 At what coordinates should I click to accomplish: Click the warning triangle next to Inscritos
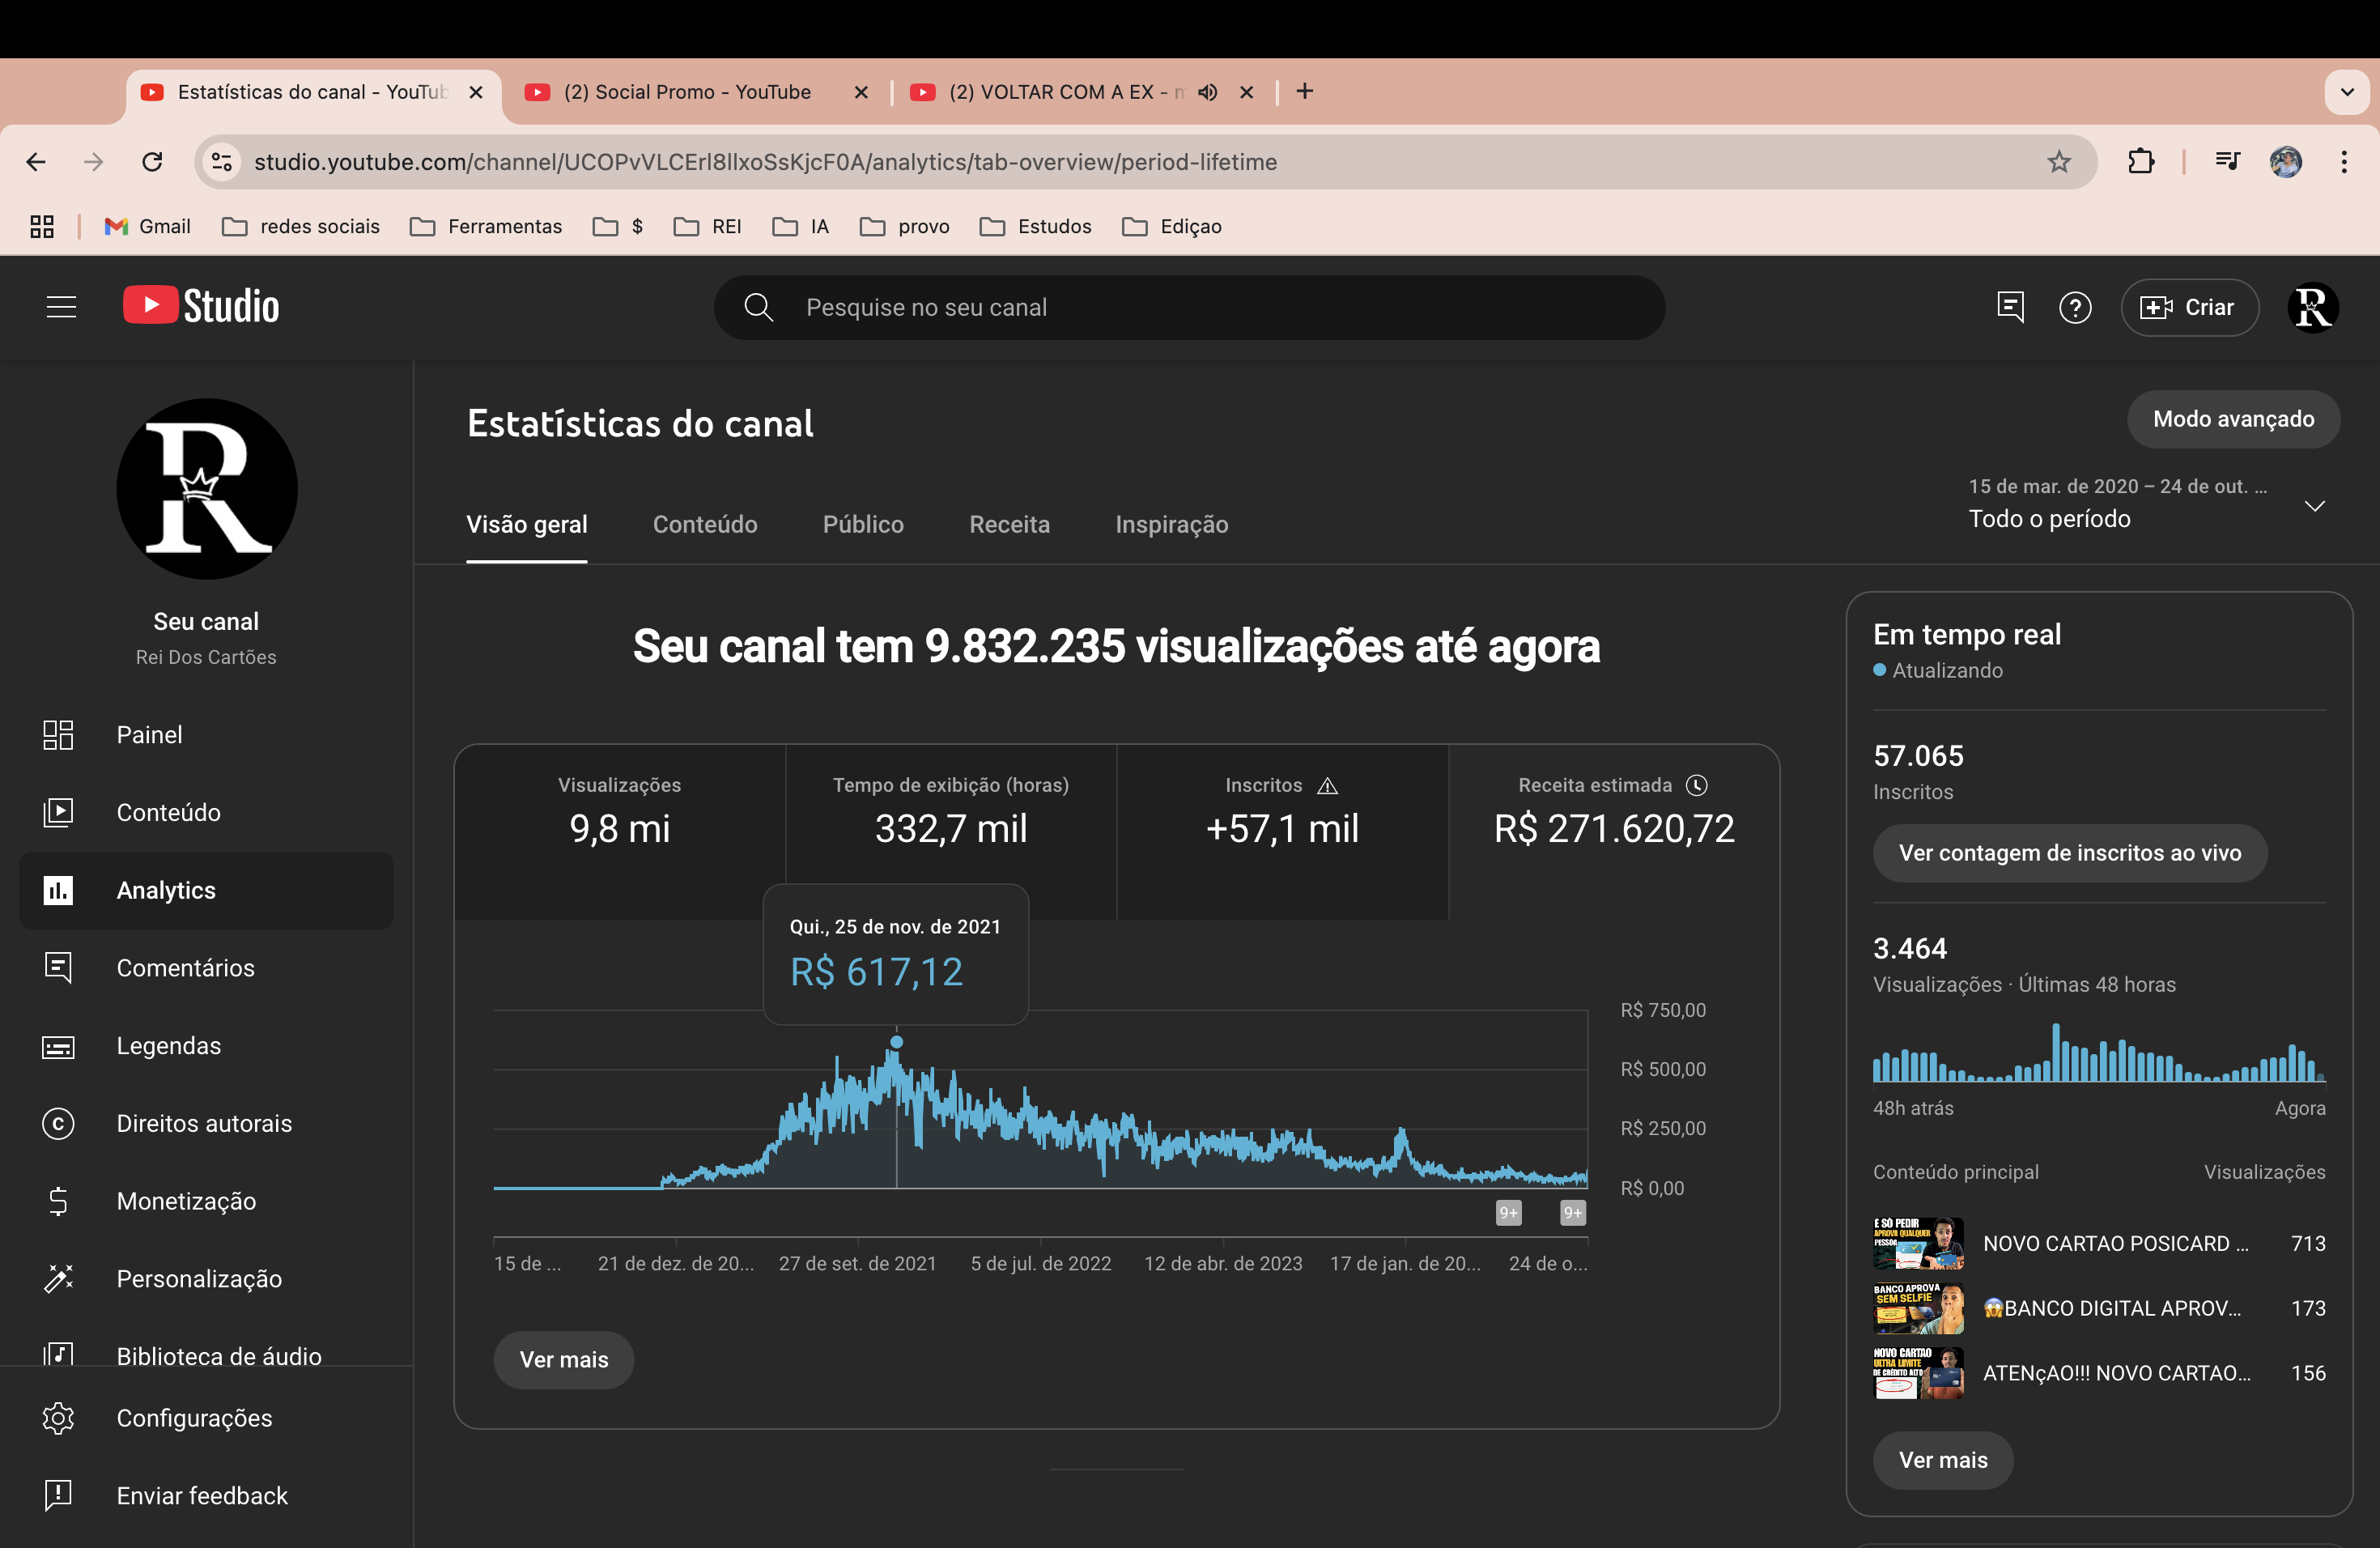(1327, 786)
